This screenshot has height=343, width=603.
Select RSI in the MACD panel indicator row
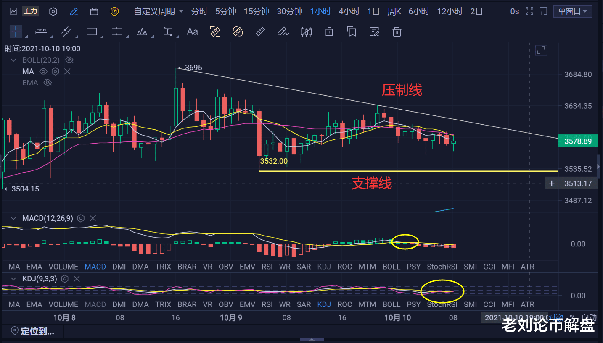[x=267, y=267]
